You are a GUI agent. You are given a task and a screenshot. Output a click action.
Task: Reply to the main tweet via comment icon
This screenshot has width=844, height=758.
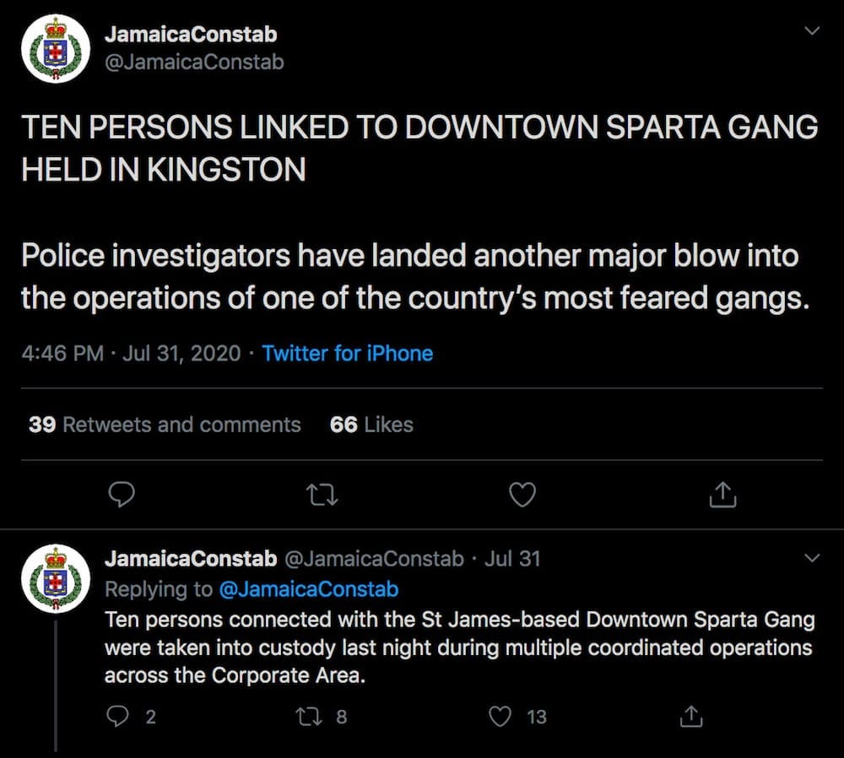click(122, 494)
